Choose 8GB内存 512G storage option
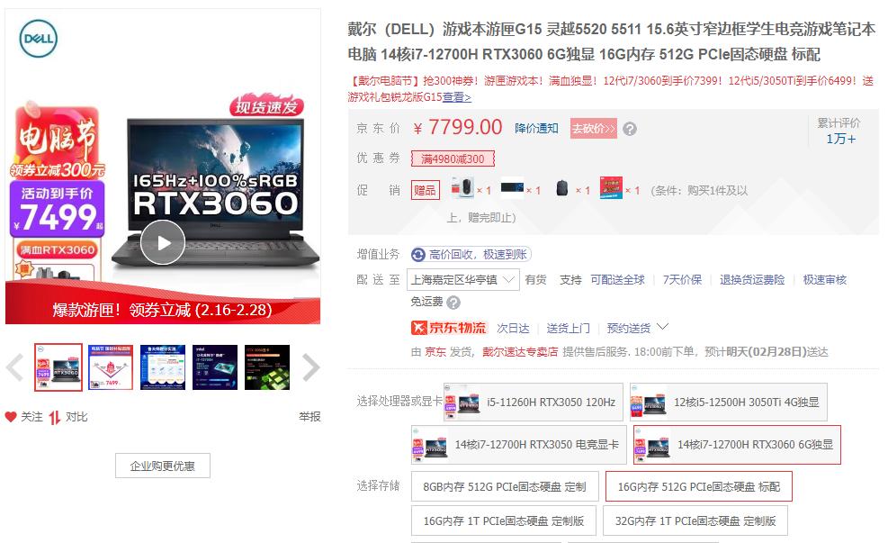Screen dimensions: 888x543 point(505,487)
